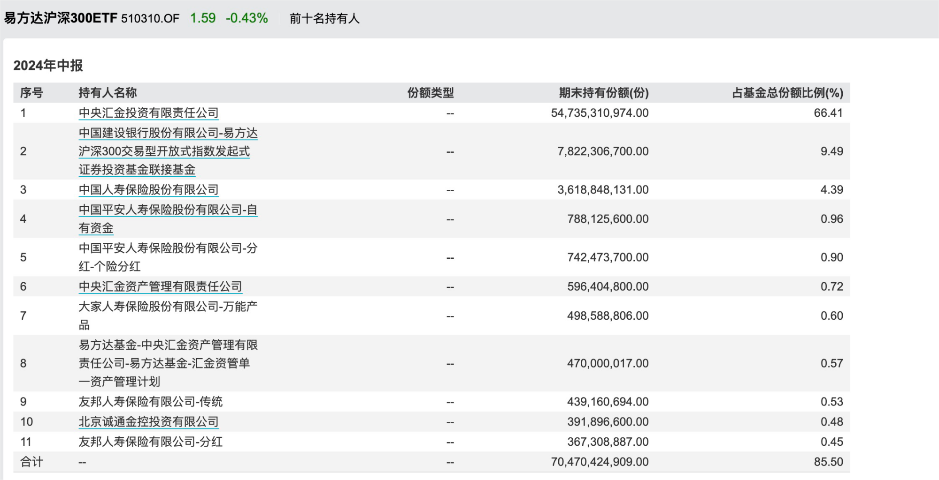The height and width of the screenshot is (480, 939).
Task: Click the 中央汇金资产管理有限责任公司 link
Action: (160, 286)
